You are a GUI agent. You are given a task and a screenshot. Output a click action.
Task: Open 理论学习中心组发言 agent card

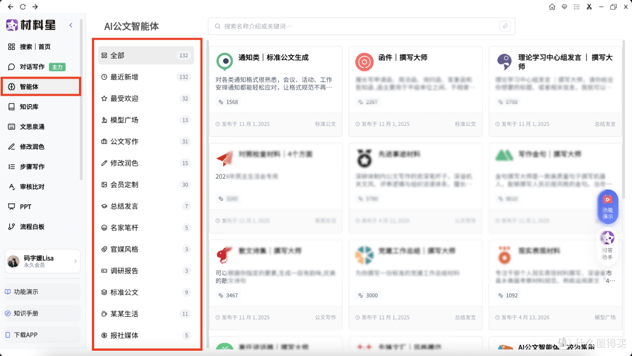(555, 91)
